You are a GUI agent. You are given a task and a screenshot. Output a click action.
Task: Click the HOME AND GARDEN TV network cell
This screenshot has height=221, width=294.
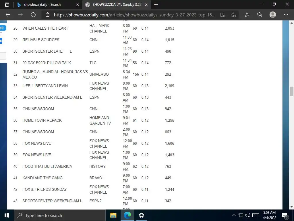tap(100, 120)
